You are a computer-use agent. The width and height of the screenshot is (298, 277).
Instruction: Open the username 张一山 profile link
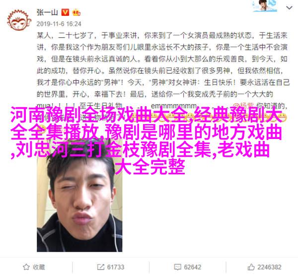tap(47, 12)
